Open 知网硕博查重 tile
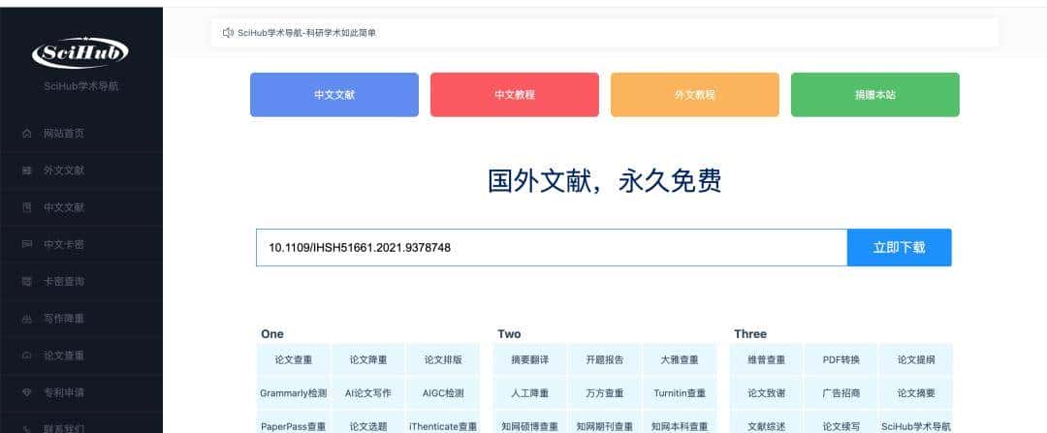The image size is (1047, 433). (x=530, y=421)
